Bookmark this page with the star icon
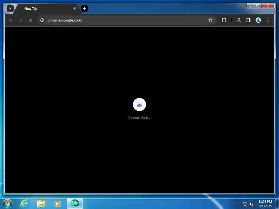 point(210,20)
